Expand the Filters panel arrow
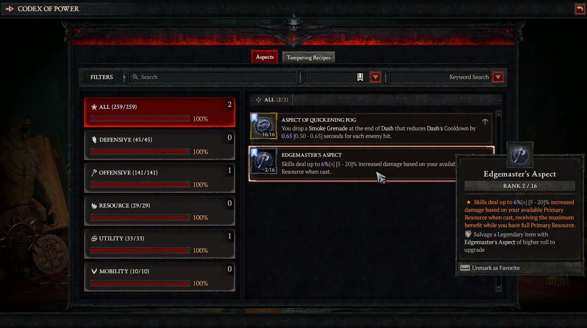 pos(124,77)
